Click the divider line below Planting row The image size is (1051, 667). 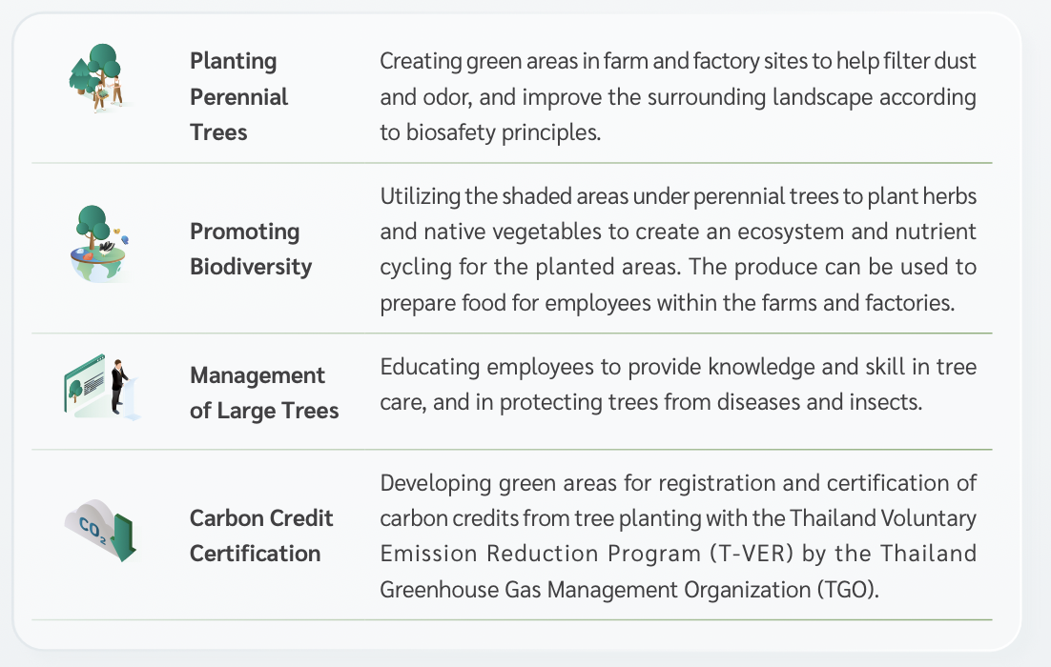[x=511, y=163]
